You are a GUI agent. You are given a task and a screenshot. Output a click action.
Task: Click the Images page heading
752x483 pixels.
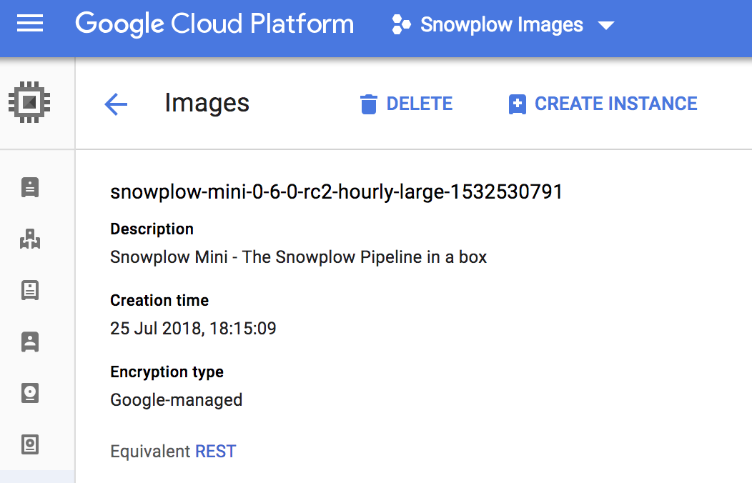click(x=207, y=104)
